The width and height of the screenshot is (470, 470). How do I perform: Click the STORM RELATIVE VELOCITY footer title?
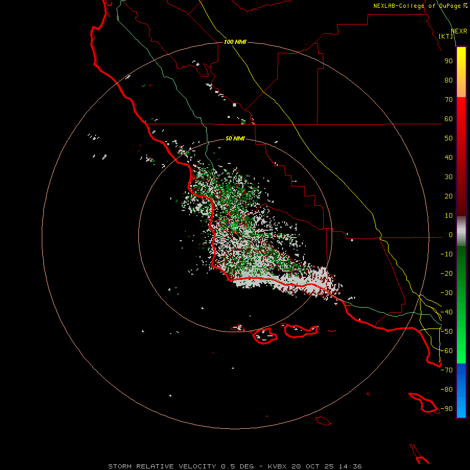(x=162, y=466)
